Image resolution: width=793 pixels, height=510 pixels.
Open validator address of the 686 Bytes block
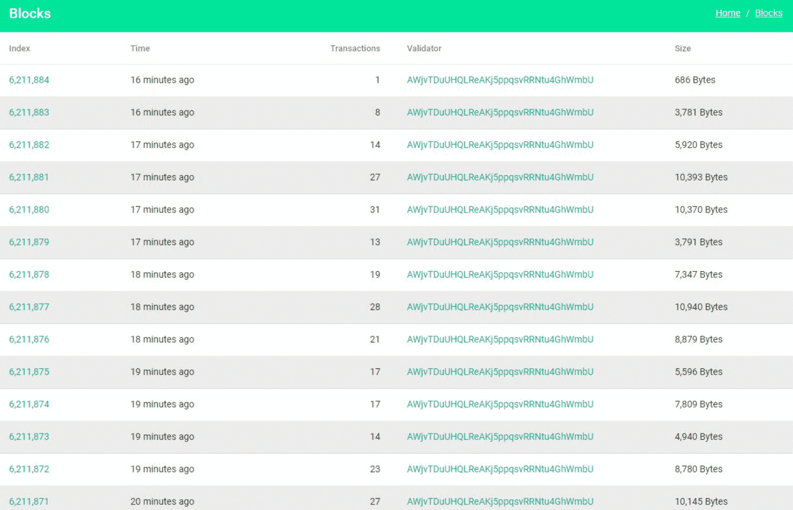point(500,80)
